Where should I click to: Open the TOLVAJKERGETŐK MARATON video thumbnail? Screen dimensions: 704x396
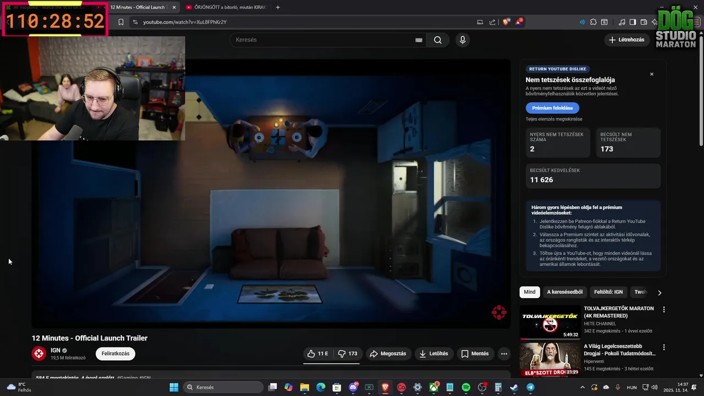(x=550, y=322)
